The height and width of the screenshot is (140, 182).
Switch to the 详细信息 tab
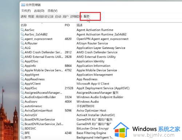pos(76,16)
